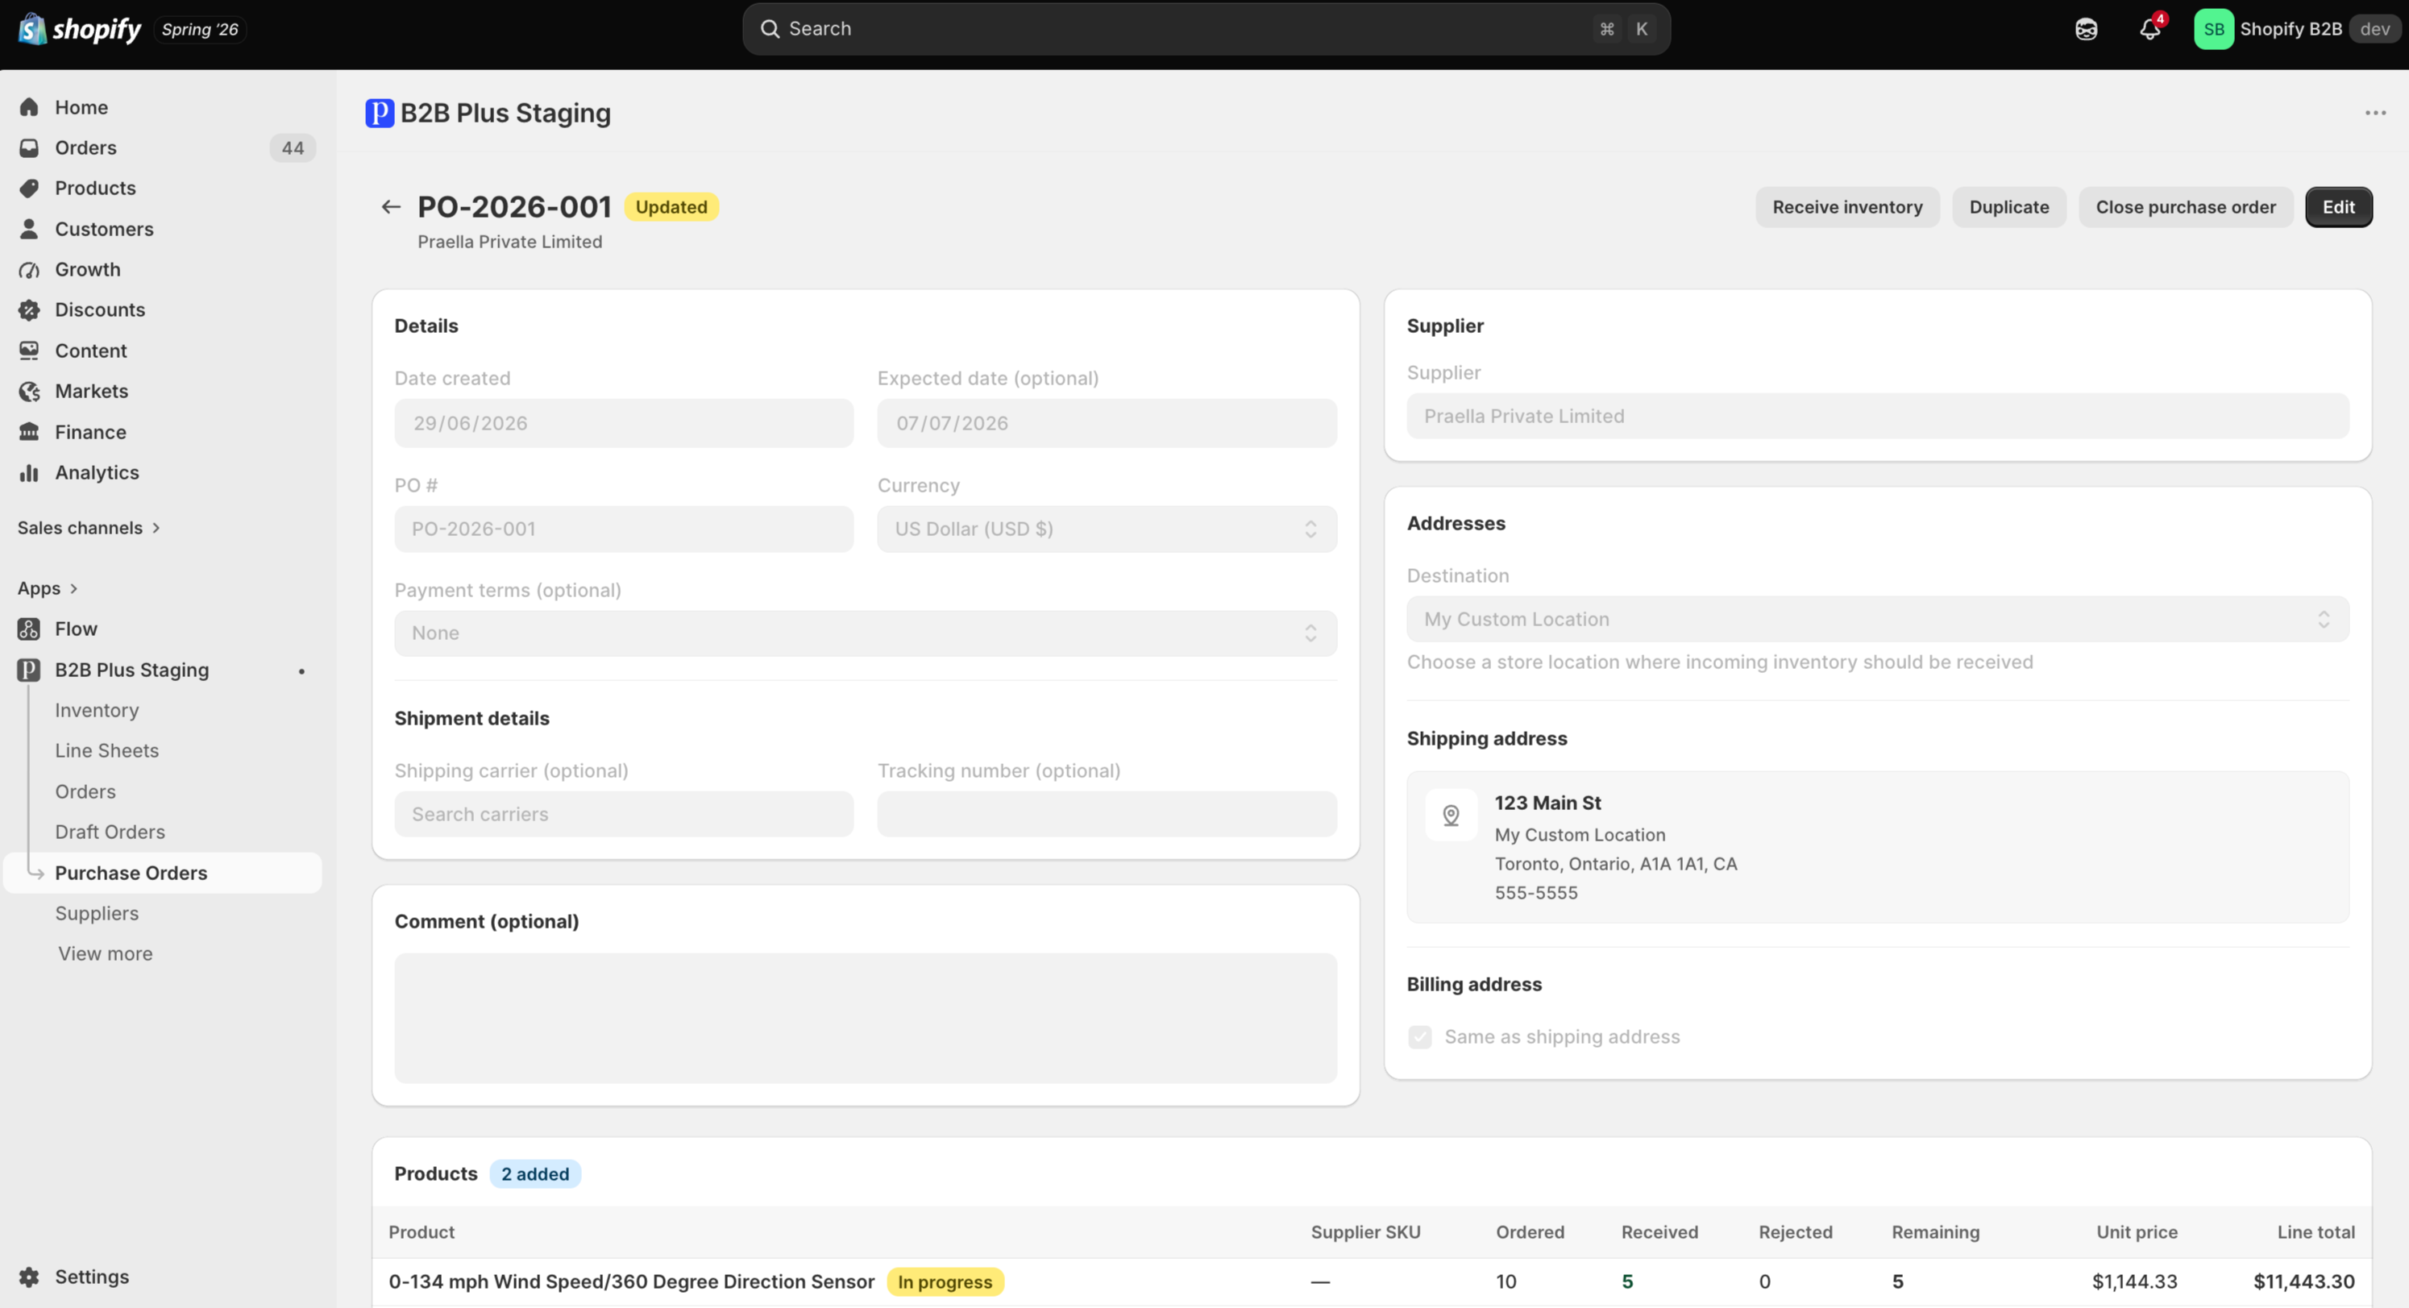2409x1308 pixels.
Task: Go back using the arrow beside PO-2026-001
Action: coord(391,206)
